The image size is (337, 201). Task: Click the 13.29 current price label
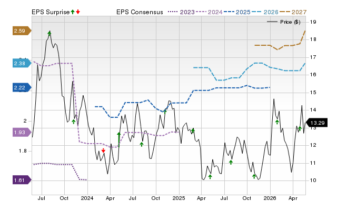coord(317,123)
